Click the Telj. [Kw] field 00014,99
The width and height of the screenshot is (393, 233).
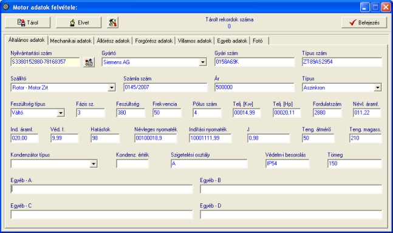(247, 113)
